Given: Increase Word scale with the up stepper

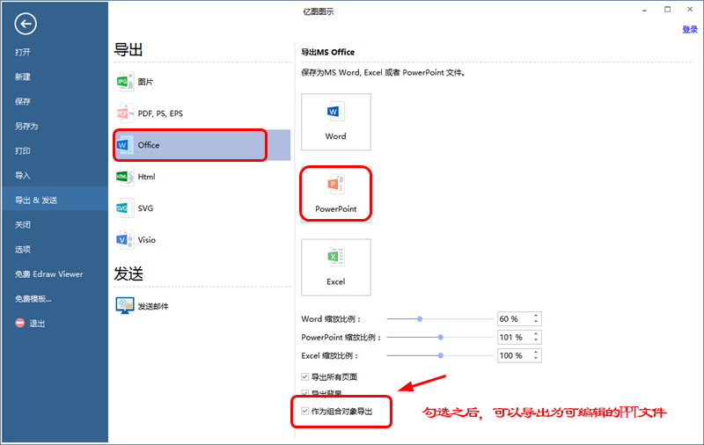Looking at the screenshot, I should pyautogui.click(x=536, y=316).
